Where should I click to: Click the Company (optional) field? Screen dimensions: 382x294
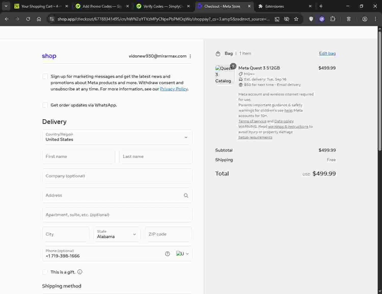click(x=117, y=176)
